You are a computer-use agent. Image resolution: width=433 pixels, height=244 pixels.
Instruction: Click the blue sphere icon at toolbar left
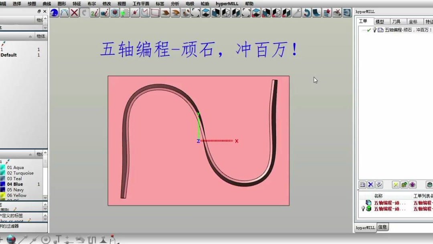tap(54, 12)
